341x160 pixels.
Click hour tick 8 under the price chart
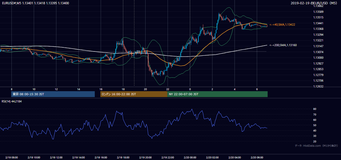[11, 89]
